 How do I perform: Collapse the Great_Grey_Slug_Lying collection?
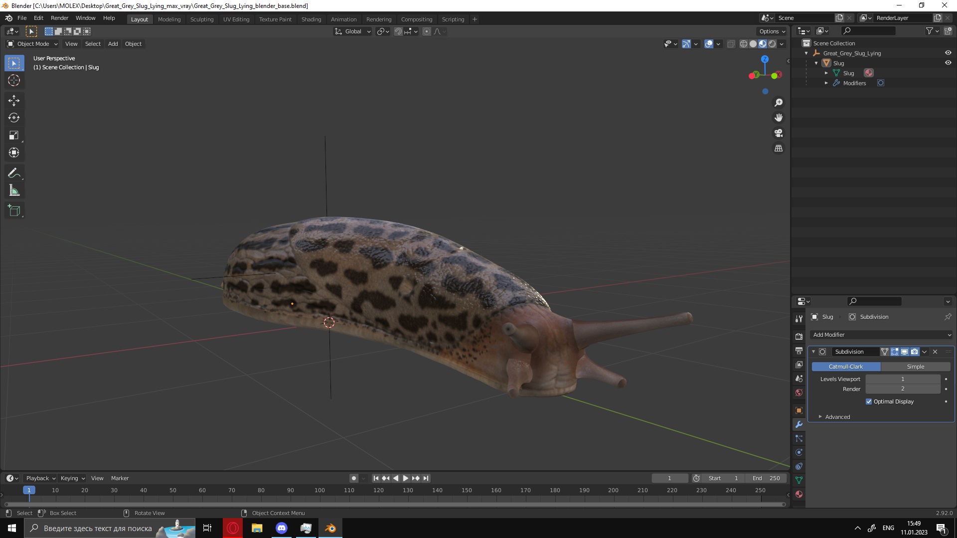(806, 53)
